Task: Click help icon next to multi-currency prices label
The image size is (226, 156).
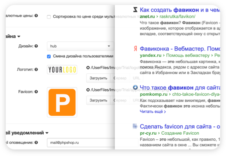Action: tap(36, 16)
